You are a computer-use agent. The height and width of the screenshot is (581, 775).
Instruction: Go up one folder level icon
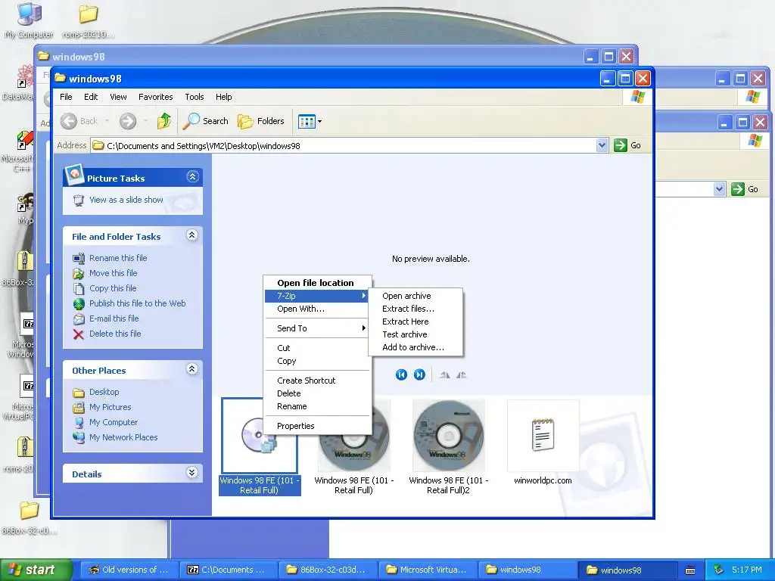(x=164, y=121)
